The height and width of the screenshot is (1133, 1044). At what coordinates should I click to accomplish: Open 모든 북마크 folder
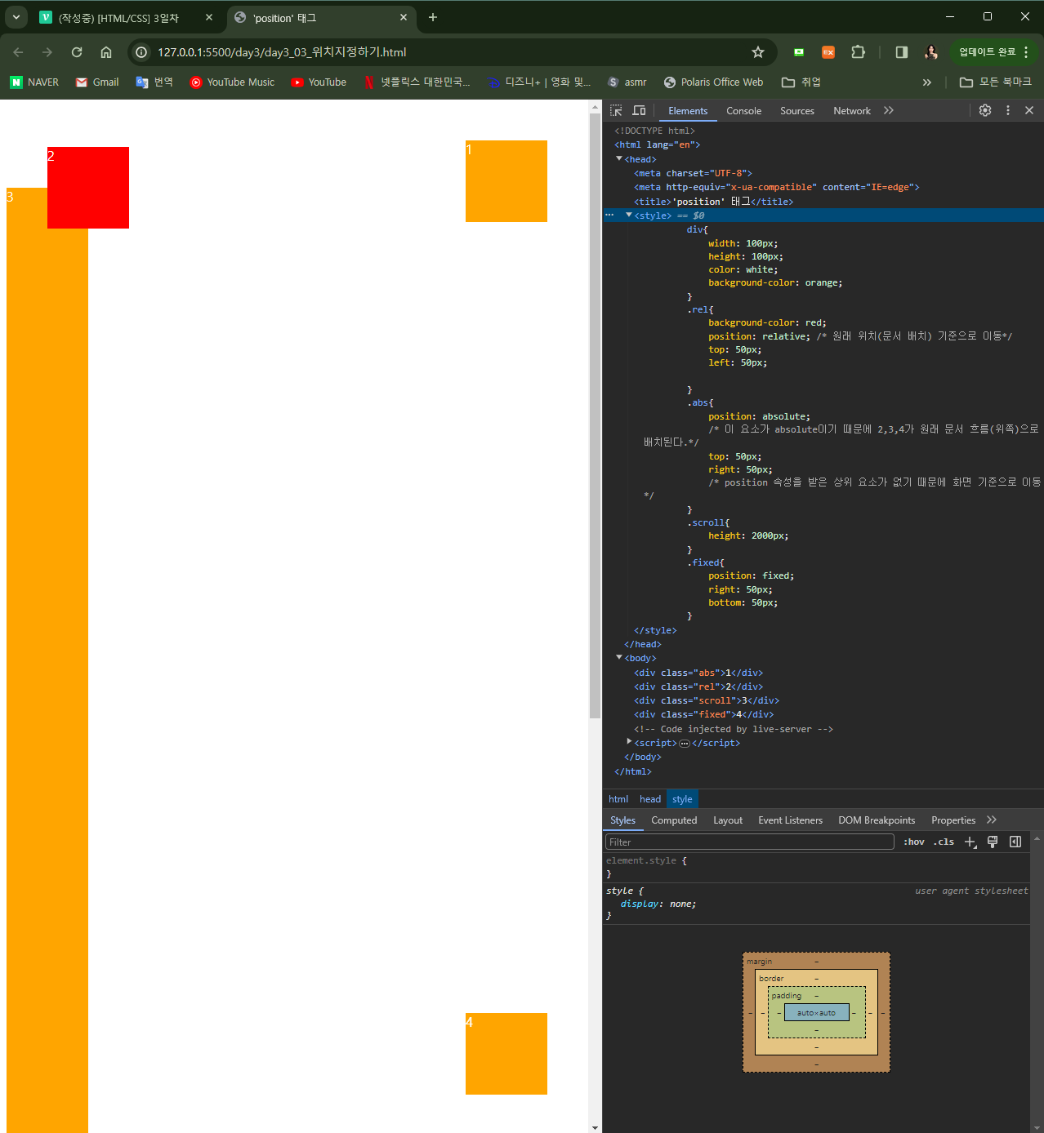995,82
